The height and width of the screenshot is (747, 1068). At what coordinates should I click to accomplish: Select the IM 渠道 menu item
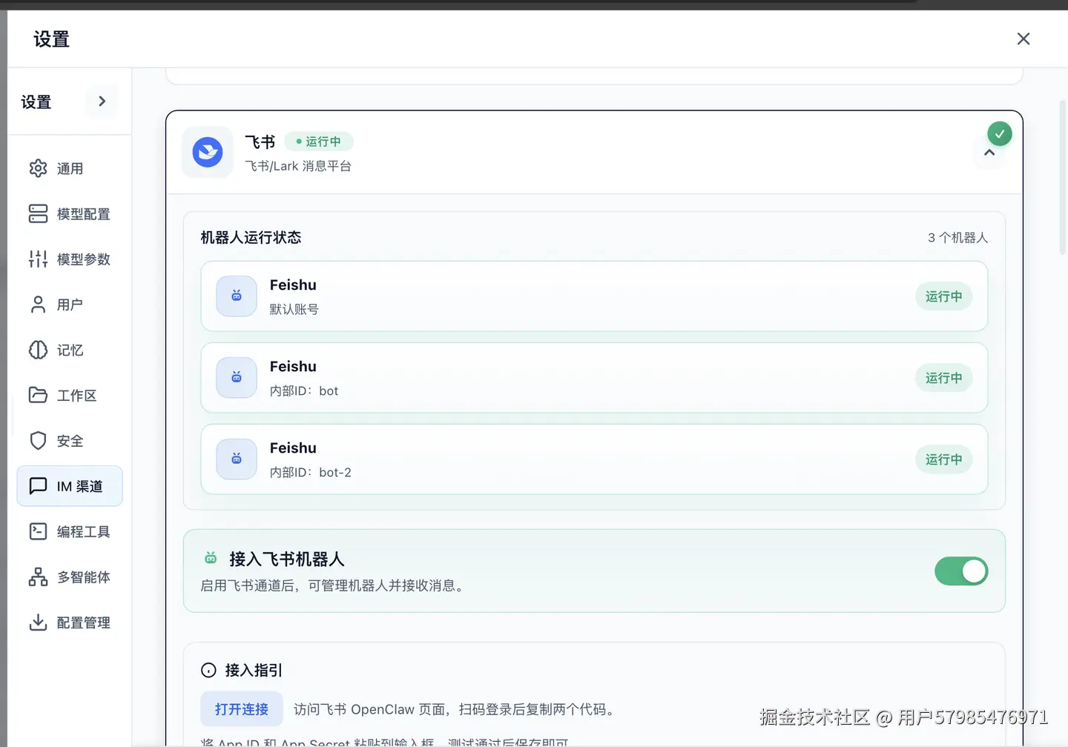(x=70, y=486)
